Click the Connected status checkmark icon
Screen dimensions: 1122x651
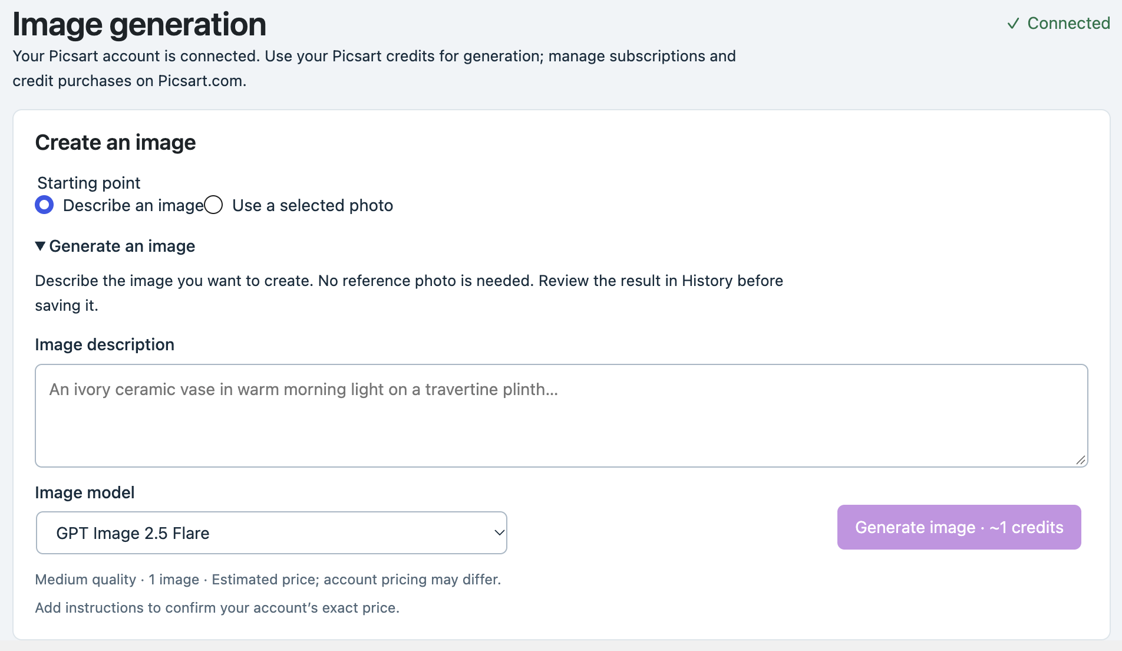click(1013, 24)
